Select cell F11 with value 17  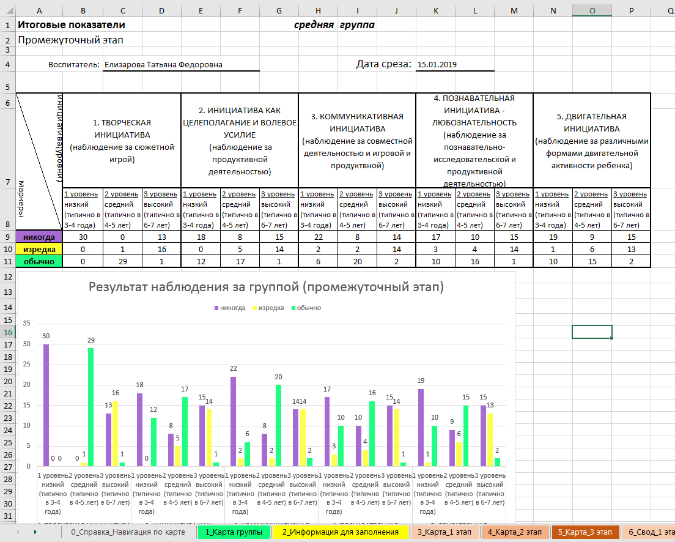pyautogui.click(x=240, y=262)
